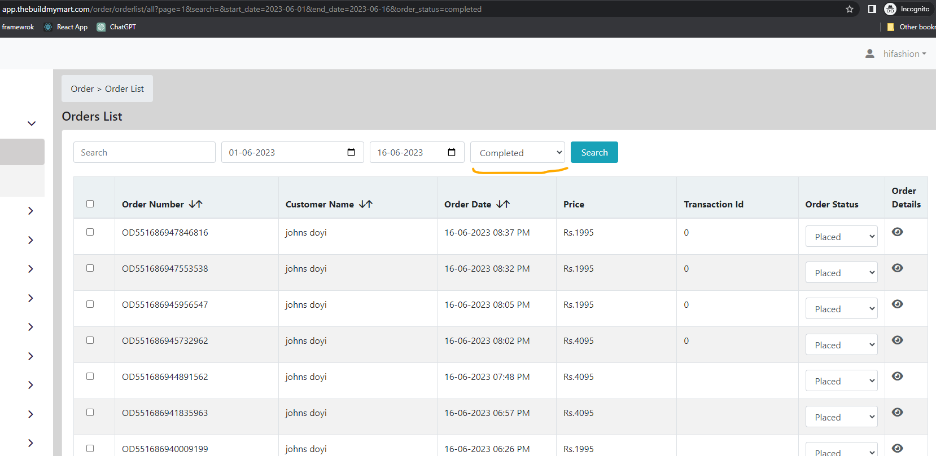Select the checkbox for order OD551686947553538

[x=90, y=268]
